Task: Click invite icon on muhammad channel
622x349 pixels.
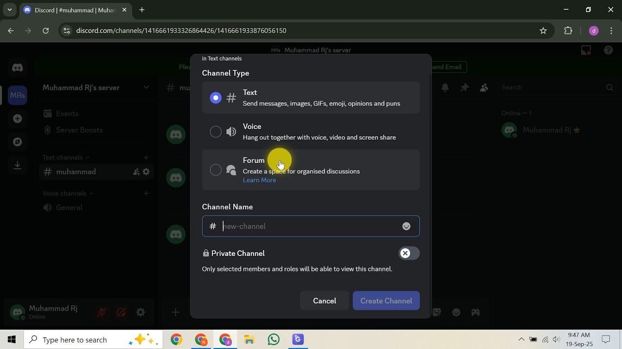Action: click(137, 172)
